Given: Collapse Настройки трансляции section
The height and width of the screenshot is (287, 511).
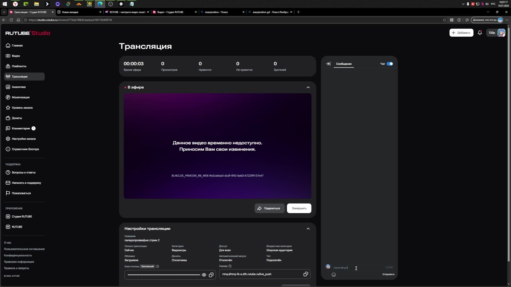Looking at the screenshot, I should coord(308,229).
